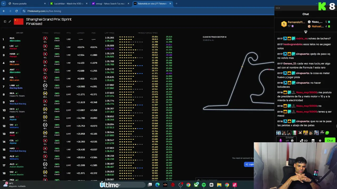Click the address bar URL f1telemetry.com
337x189 pixels.
point(44,11)
